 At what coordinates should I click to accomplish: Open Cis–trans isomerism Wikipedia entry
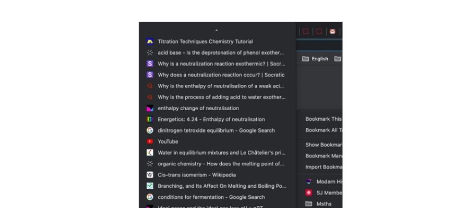click(x=217, y=175)
